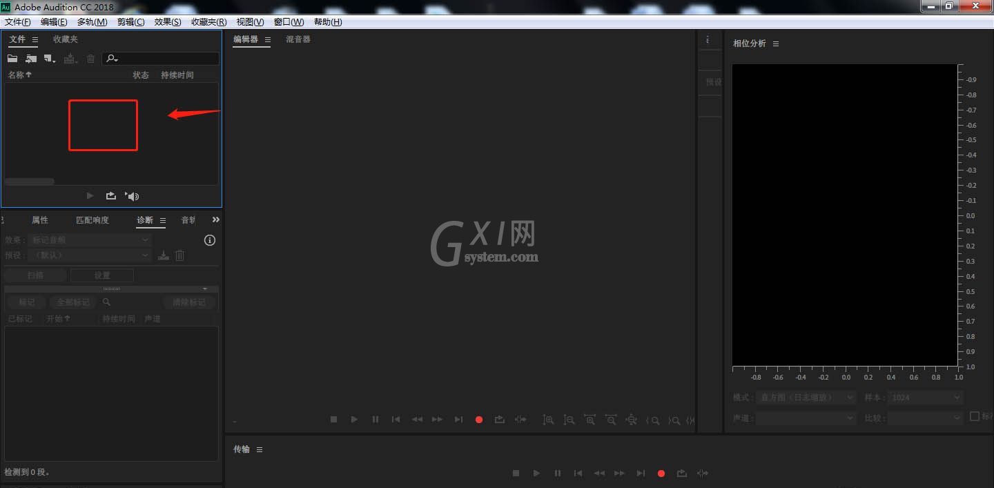
Task: Toggle Skip Selection in the 传输 panel
Action: click(703, 473)
